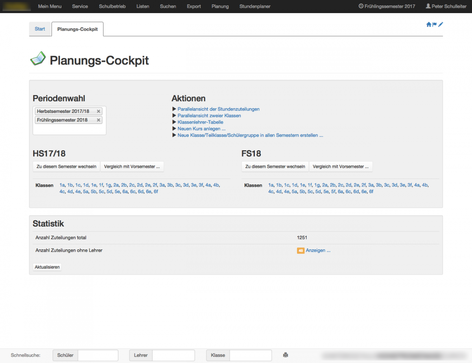Click the printer icon in bottom bar
Screen dimensions: 472x363
pyautogui.click(x=286, y=355)
